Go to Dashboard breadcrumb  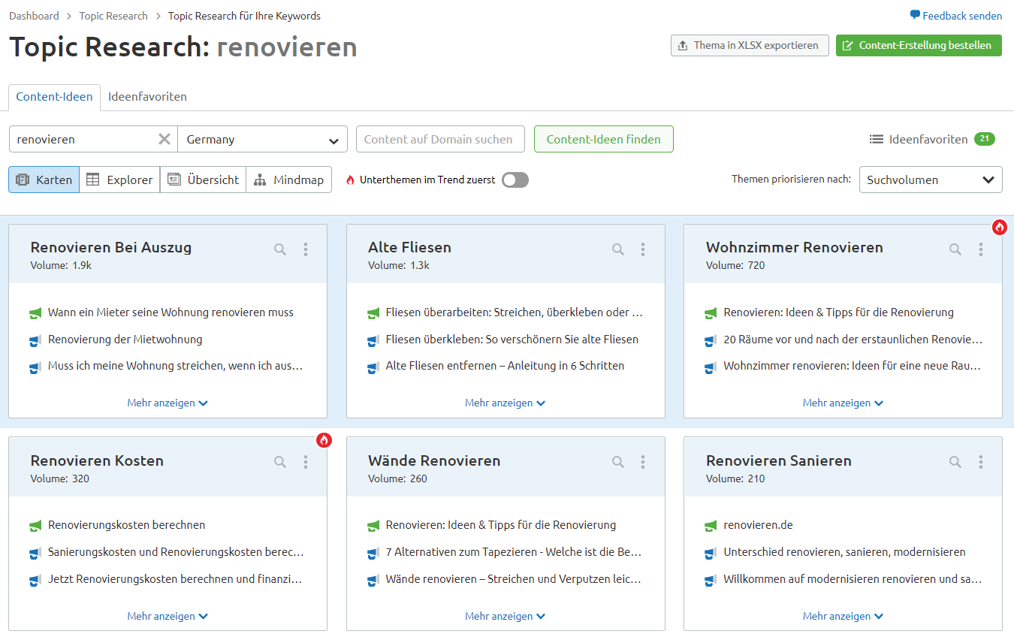[34, 16]
